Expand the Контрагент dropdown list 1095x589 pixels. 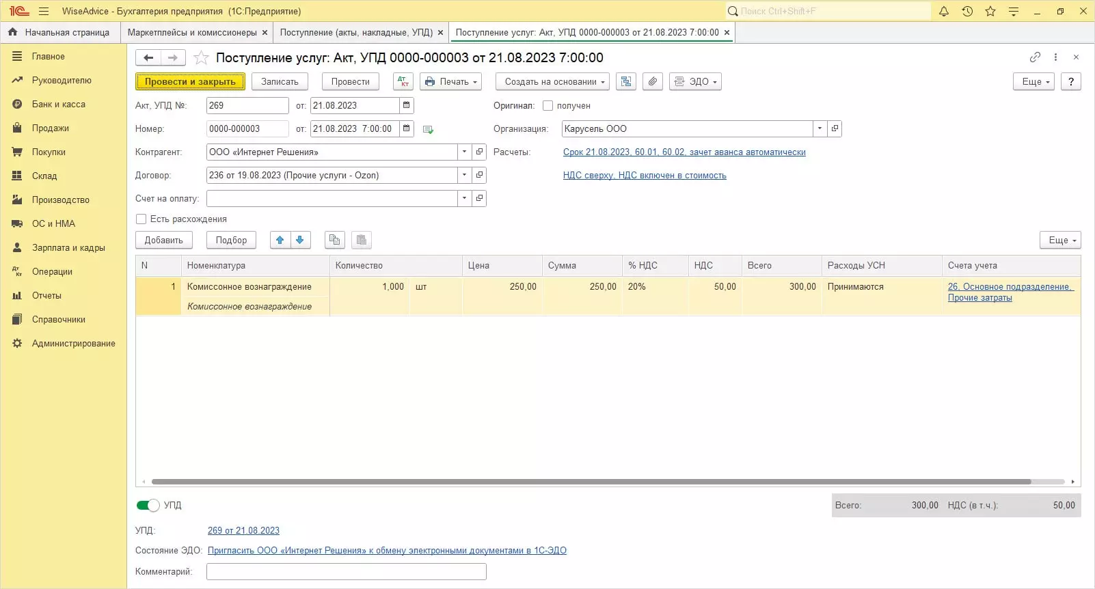pyautogui.click(x=464, y=152)
